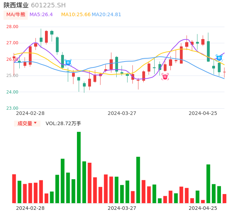Screen dimensions: 241x213
Task: Toggle the MA10 moving average line
Action: click(76, 15)
